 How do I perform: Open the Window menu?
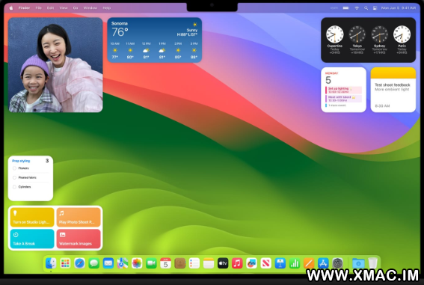90,8
